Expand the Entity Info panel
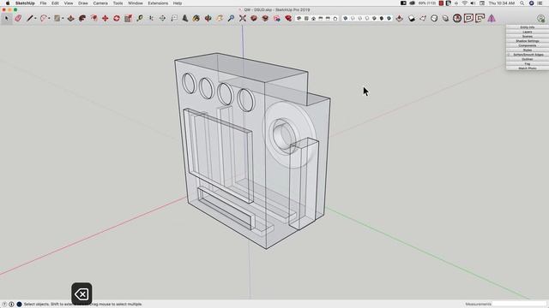 click(528, 27)
